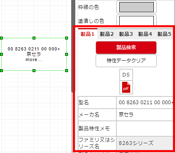Screen dimensions: 175x153
Task: Click the vertical scrollbar beside the canvas
Action: tap(73, 46)
